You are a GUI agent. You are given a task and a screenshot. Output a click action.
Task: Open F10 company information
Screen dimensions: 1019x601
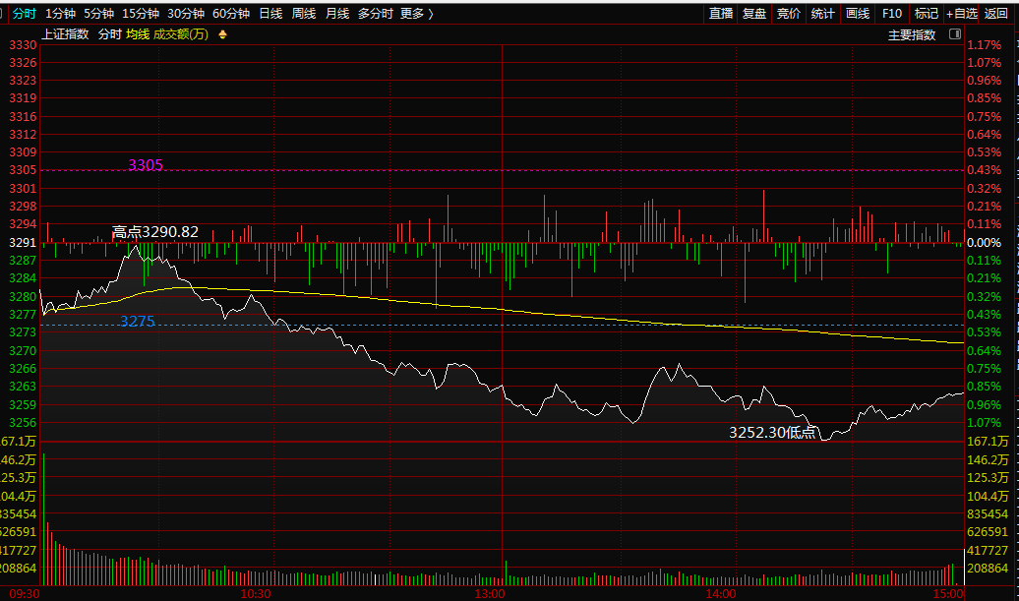pos(892,13)
